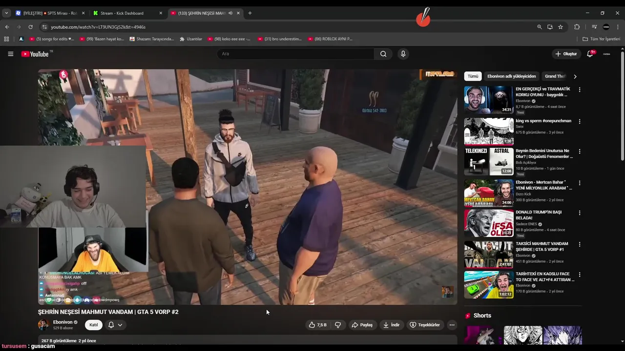Open options for DONALD TRUMP'IN BAŞI BELADA video
625x351 pixels.
(580, 213)
